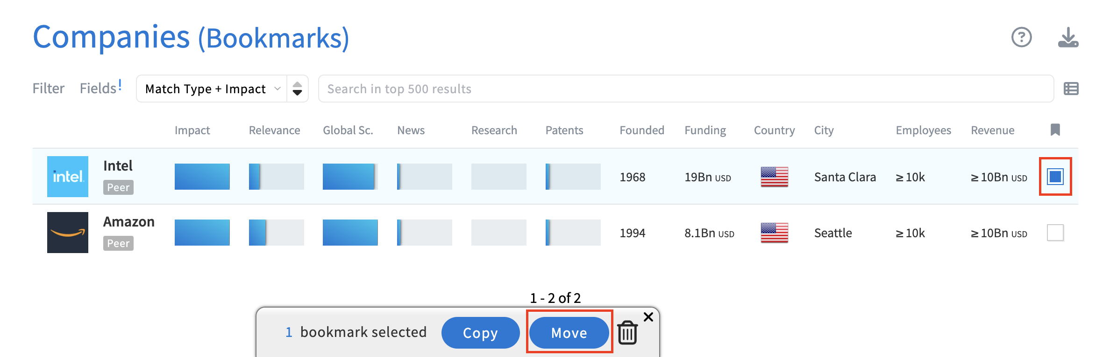Open the Amazon company name link

tap(129, 222)
